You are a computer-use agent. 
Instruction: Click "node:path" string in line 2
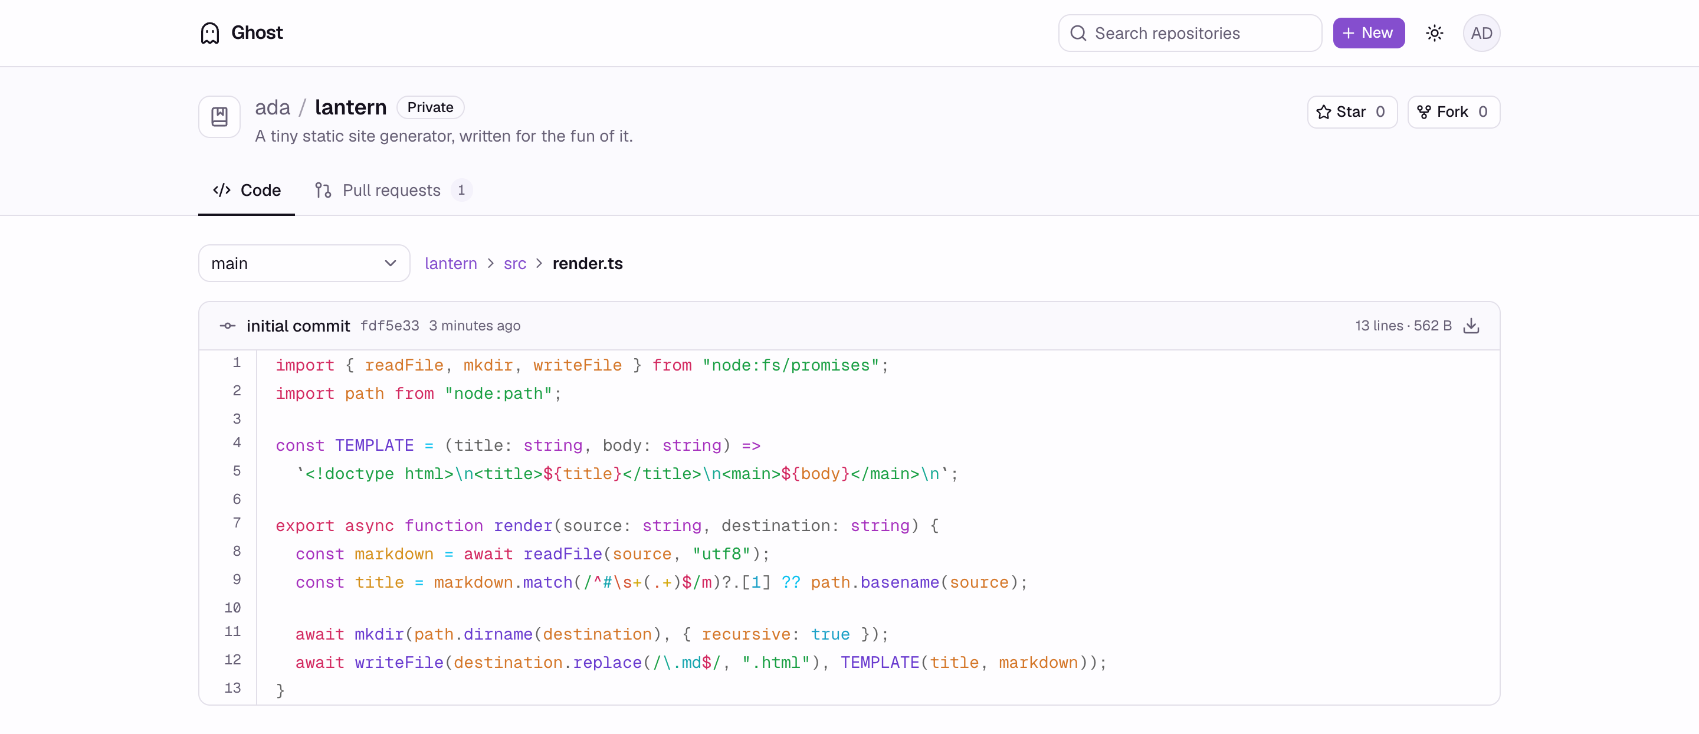(498, 394)
